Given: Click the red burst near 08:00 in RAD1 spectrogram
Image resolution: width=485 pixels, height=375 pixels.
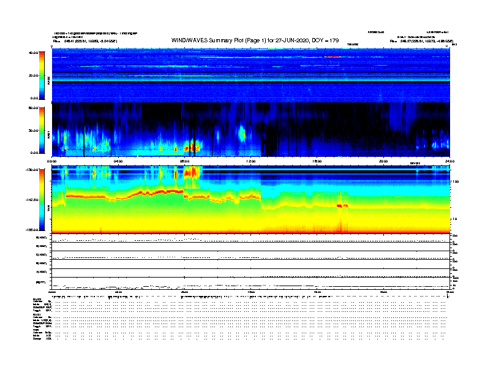Looking at the screenshot, I should pos(192,146).
